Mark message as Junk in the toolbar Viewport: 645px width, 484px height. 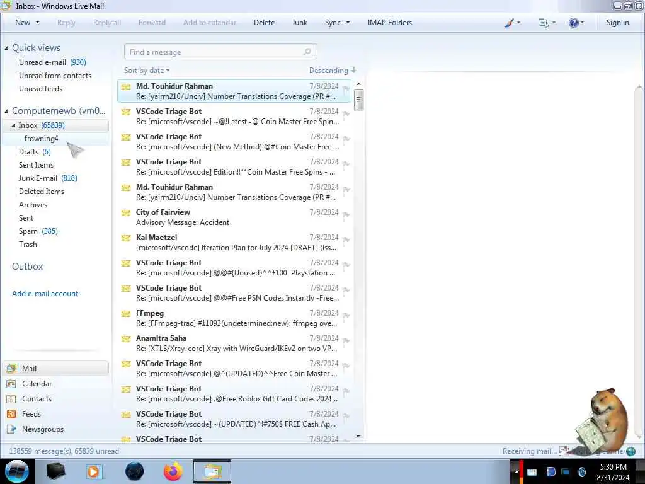click(x=299, y=23)
